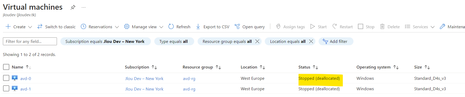Click Windows OS in avd-0 row
Image resolution: width=465 pixels, height=97 pixels.
click(x=365, y=78)
